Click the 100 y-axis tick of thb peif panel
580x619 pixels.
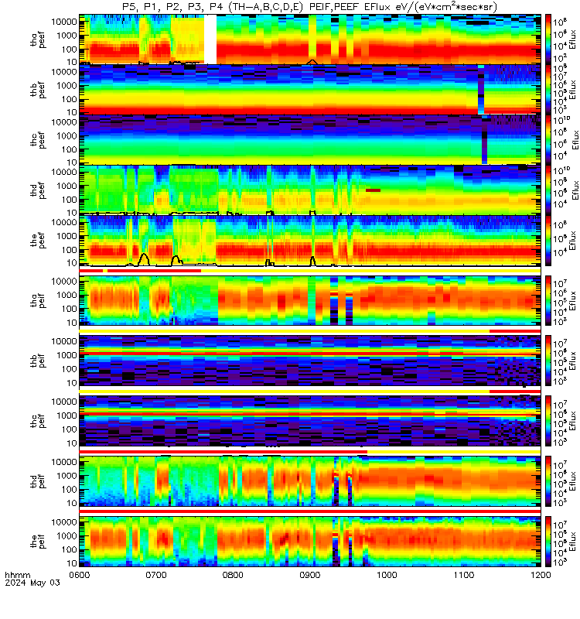[69, 369]
